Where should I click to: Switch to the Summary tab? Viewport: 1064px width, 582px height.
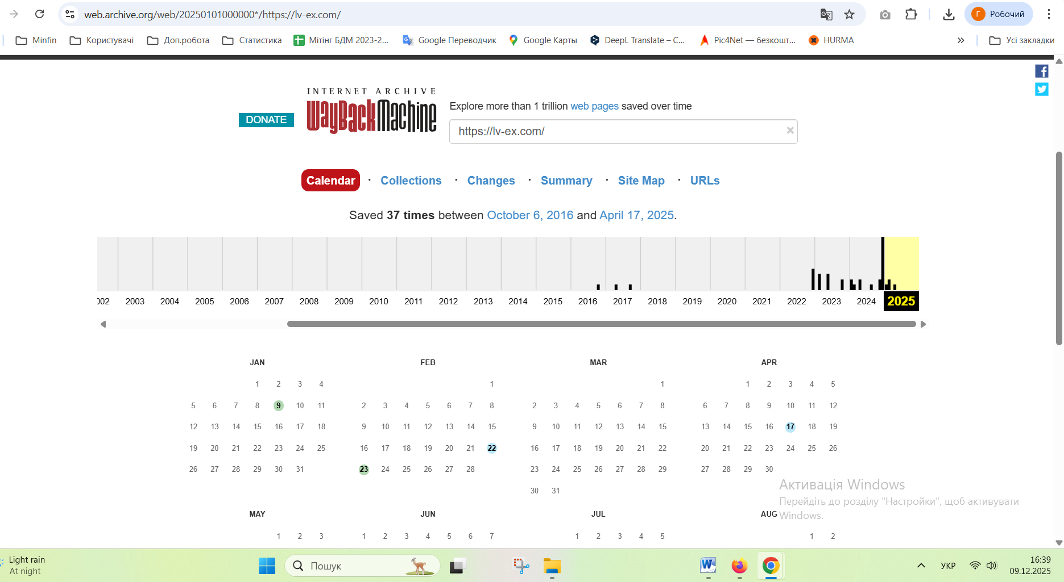(x=566, y=181)
